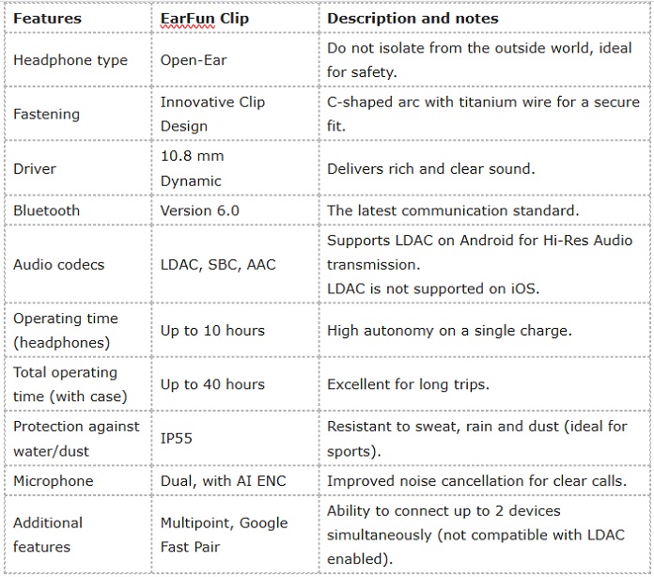Click the 10.8 mm Dynamic driver cell
Image resolution: width=654 pixels, height=577 pixels.
[235, 168]
